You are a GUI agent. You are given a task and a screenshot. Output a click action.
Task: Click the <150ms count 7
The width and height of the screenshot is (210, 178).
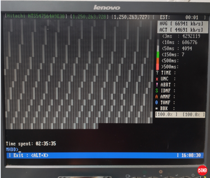pyautogui.click(x=183, y=55)
